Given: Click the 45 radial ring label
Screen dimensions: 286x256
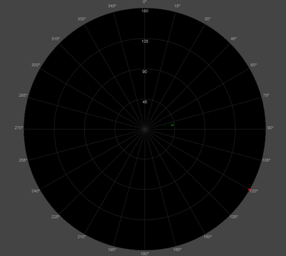Looking at the screenshot, I should 145,102.
